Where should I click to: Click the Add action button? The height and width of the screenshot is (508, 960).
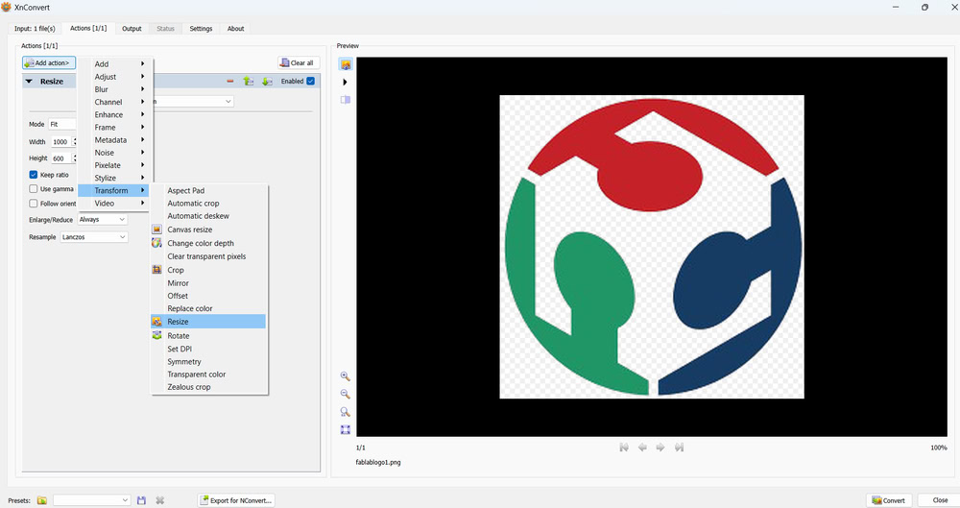pyautogui.click(x=49, y=63)
